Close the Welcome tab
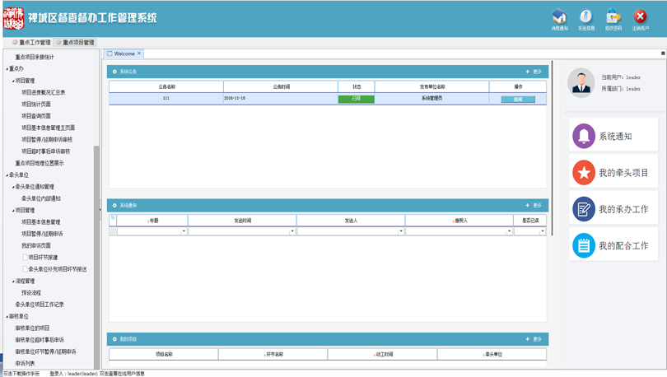Screen dimensions: 667x377 click(139, 54)
